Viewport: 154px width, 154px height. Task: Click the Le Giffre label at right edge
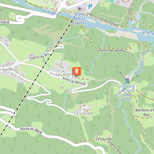(147, 33)
